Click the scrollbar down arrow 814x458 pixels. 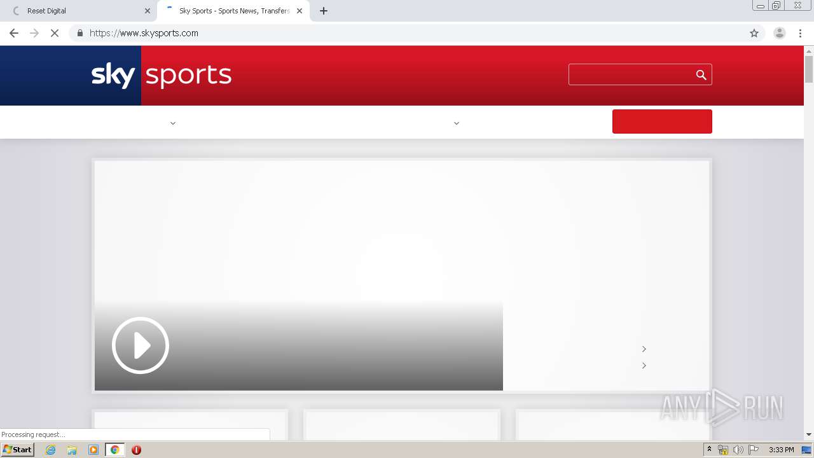(809, 434)
